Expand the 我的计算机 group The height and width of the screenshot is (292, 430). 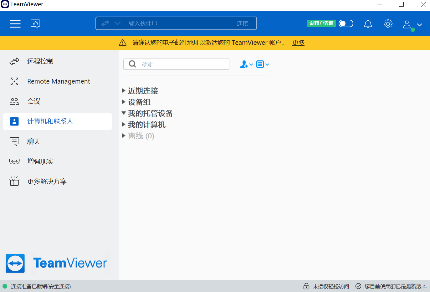124,125
